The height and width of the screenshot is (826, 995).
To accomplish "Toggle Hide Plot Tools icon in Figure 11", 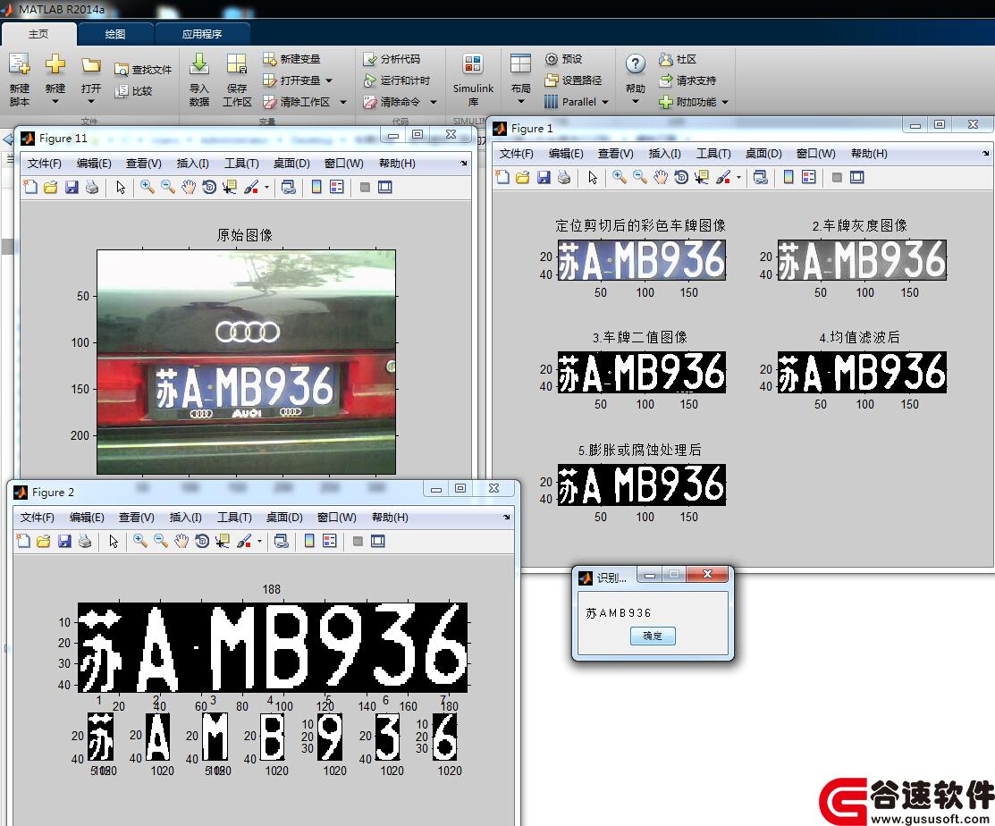I will click(x=365, y=187).
